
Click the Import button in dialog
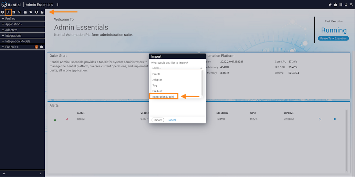coord(158,120)
